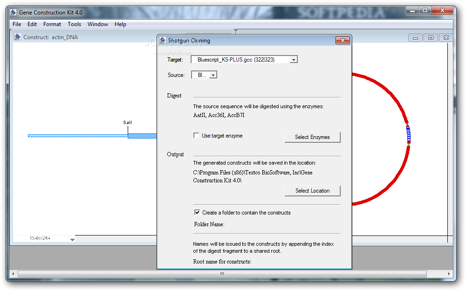Click the Folder Name label
The image size is (466, 291).
[209, 224]
